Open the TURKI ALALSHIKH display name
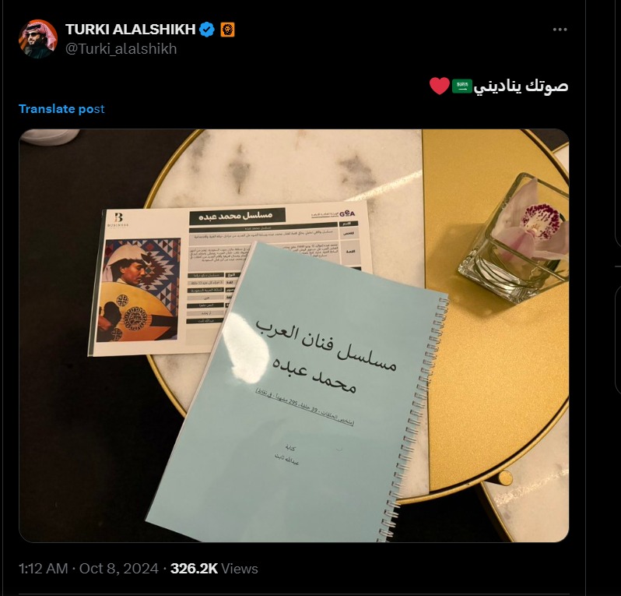 coord(130,30)
